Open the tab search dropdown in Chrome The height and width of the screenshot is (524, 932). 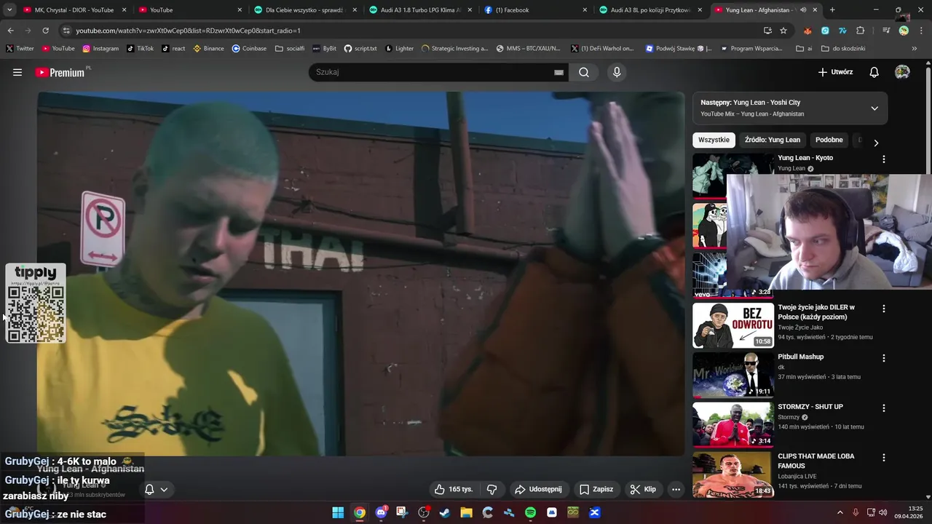(x=9, y=10)
